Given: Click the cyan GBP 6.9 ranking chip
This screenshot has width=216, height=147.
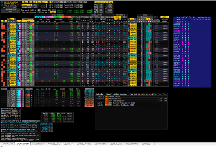Looking at the screenshot, I should [x=90, y=91].
